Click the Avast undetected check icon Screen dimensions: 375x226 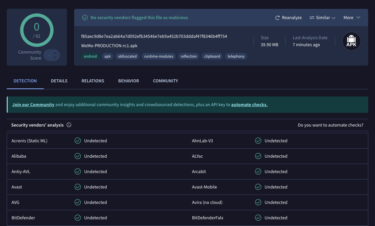click(x=78, y=187)
